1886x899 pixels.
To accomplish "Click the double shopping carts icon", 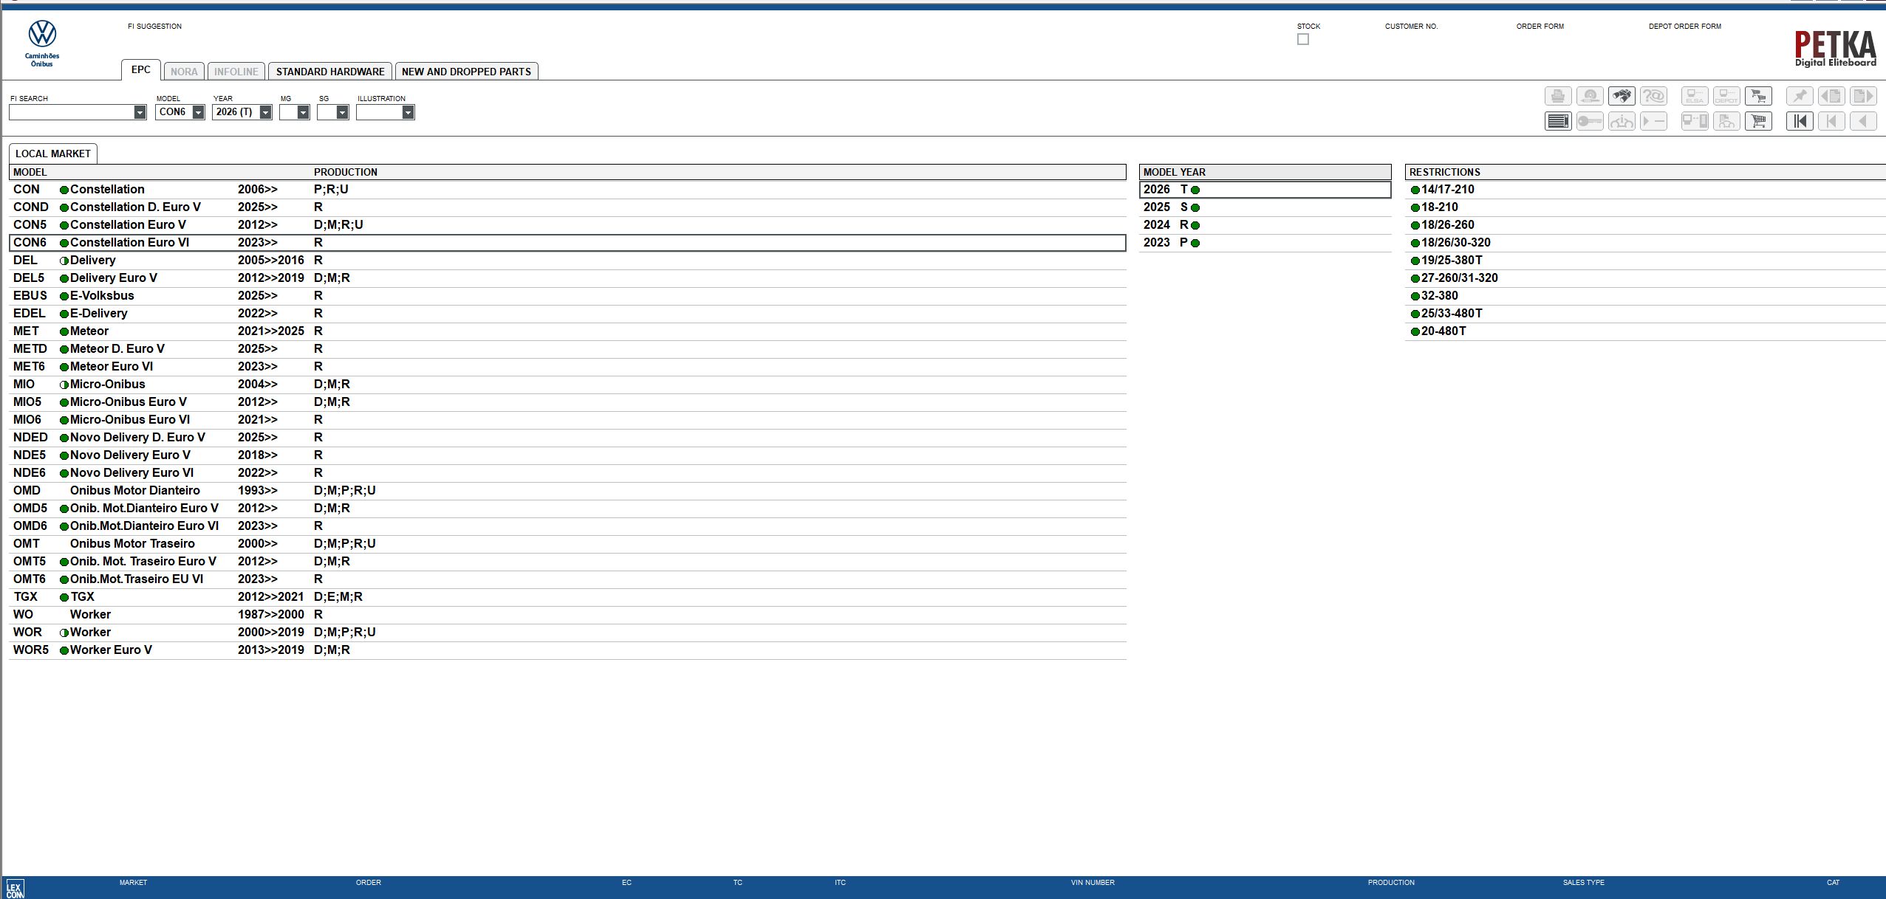I will 1758,96.
